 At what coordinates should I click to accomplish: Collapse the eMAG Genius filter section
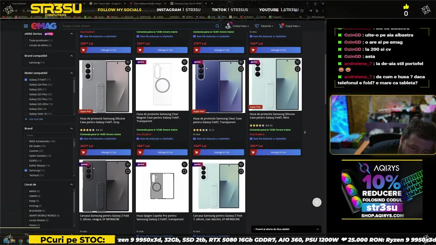point(72,34)
